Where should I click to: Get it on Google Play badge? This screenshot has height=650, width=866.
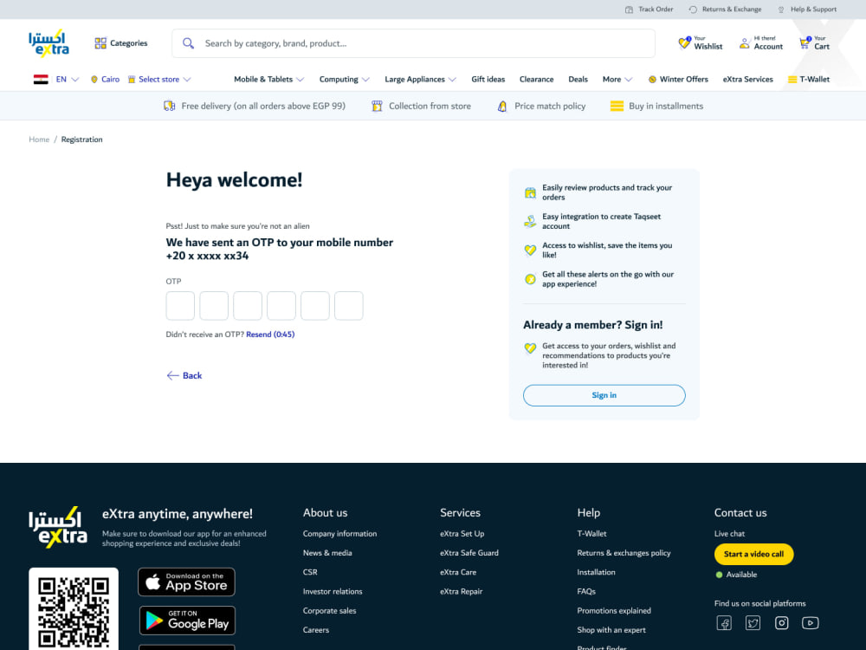(187, 621)
